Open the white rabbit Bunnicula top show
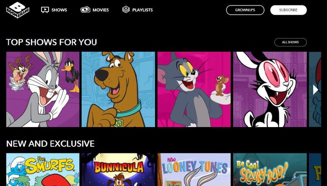327x186 pixels. pos(270,89)
